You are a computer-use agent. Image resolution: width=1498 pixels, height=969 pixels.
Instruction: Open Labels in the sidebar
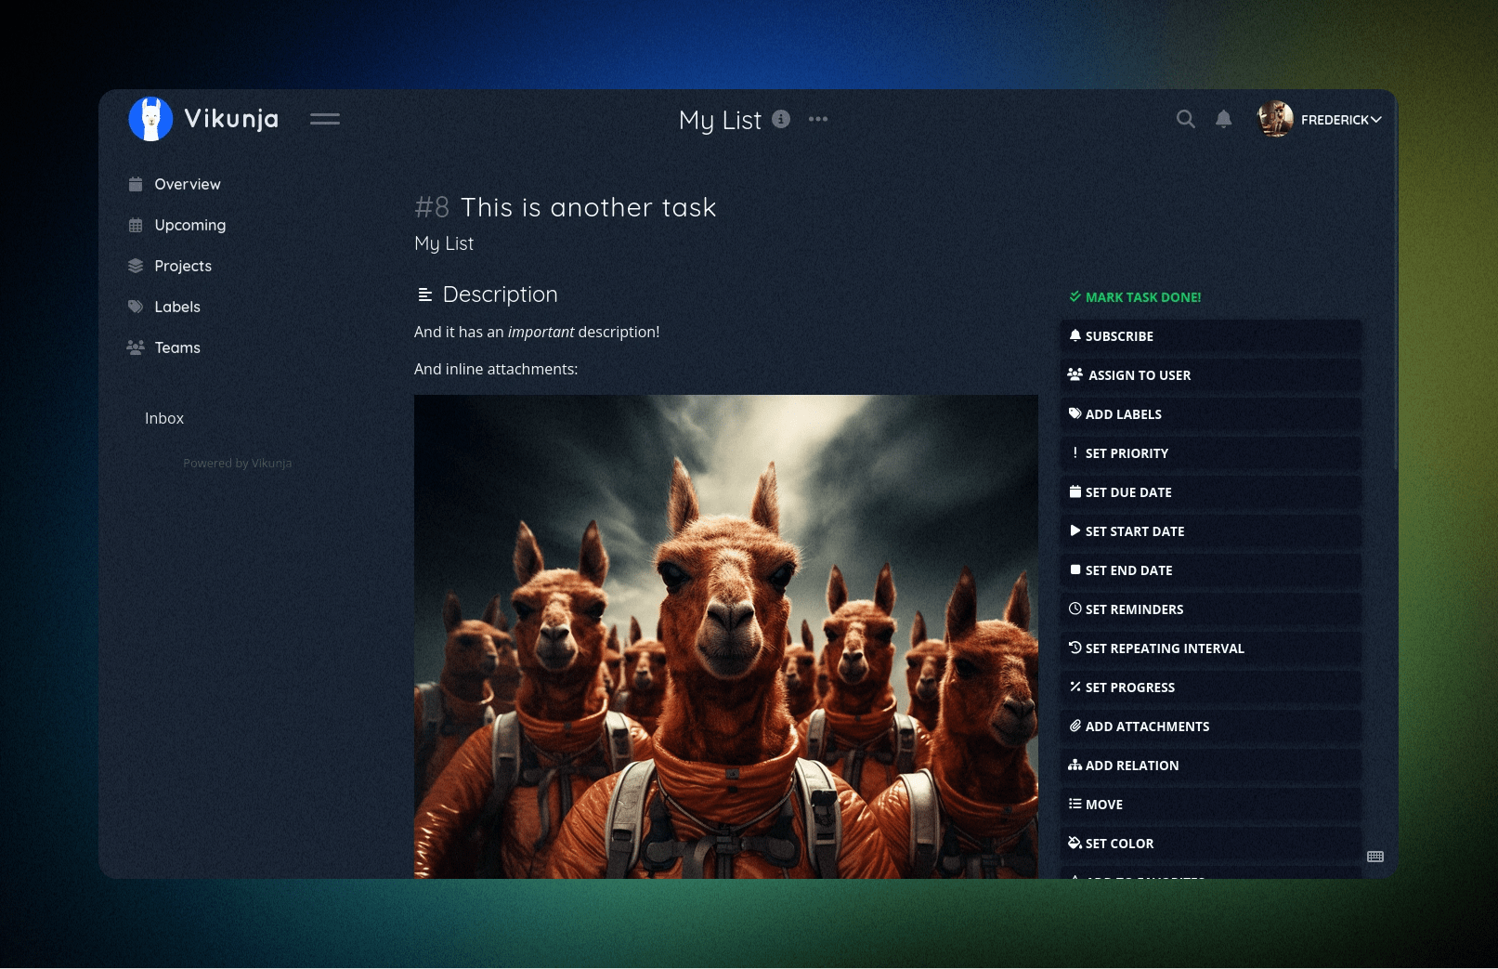tap(177, 307)
